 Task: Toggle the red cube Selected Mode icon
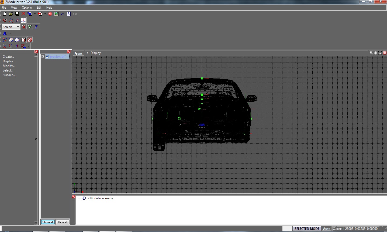click(30, 40)
